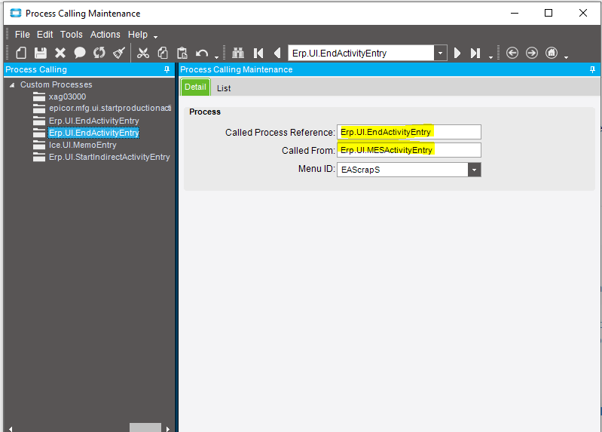Open the memo speech-bubble toolbar icon
The width and height of the screenshot is (602, 432).
80,53
